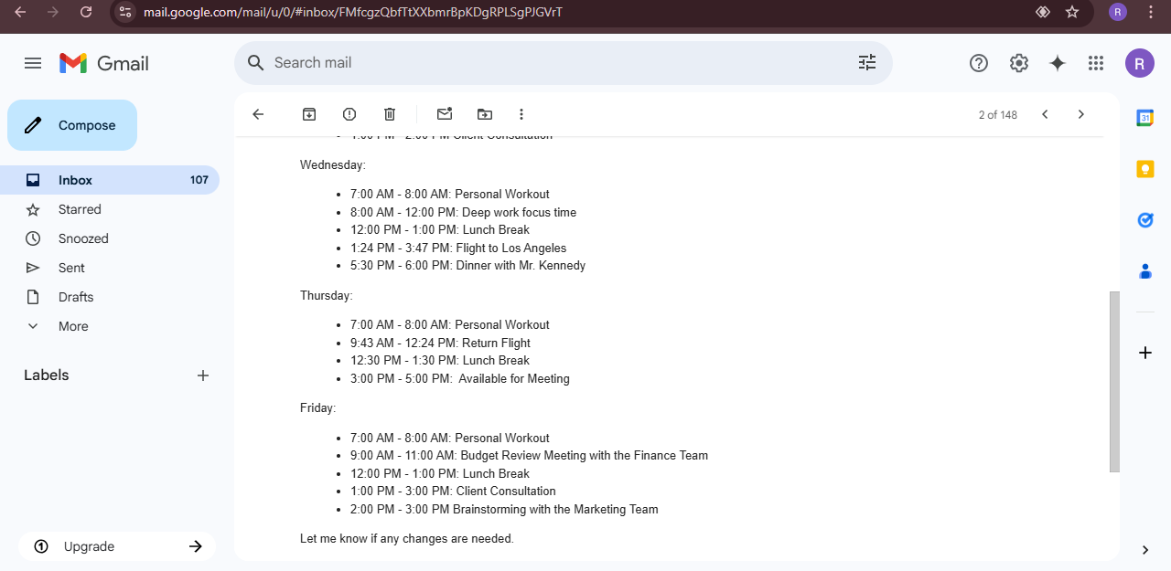The image size is (1171, 571).
Task: Collapse the side panel with arrow
Action: pyautogui.click(x=1145, y=549)
